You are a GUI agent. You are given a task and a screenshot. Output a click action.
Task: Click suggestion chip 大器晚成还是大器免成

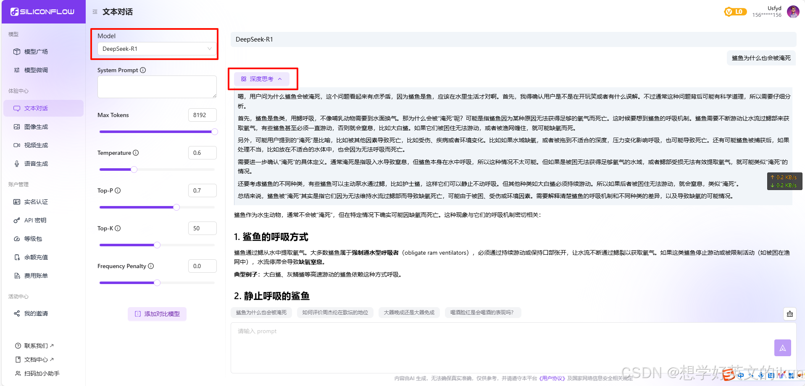point(409,313)
